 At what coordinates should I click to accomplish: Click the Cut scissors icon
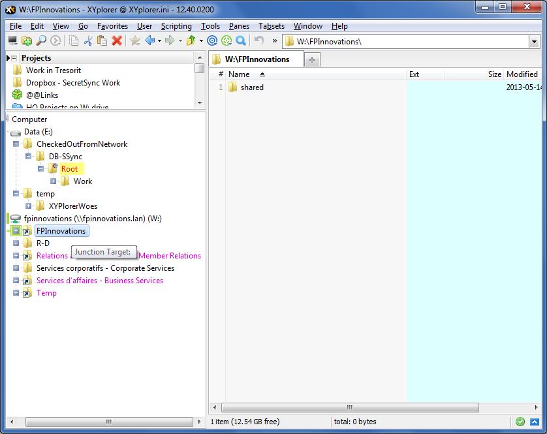(x=88, y=41)
